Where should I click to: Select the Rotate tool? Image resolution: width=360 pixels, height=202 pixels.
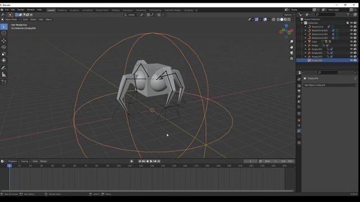pyautogui.click(x=4, y=47)
